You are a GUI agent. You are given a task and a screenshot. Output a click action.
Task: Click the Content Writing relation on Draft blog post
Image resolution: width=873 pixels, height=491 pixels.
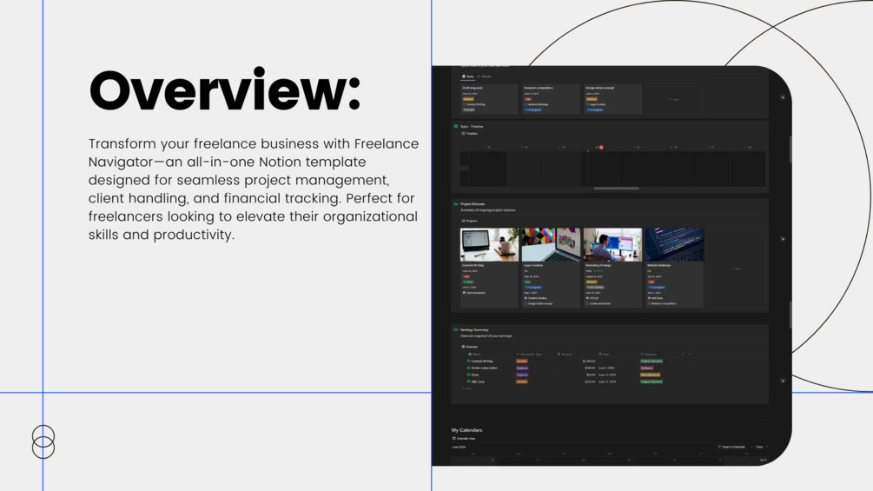coord(473,104)
